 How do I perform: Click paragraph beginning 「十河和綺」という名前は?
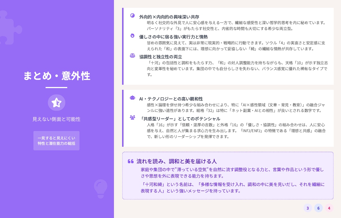[233, 188]
